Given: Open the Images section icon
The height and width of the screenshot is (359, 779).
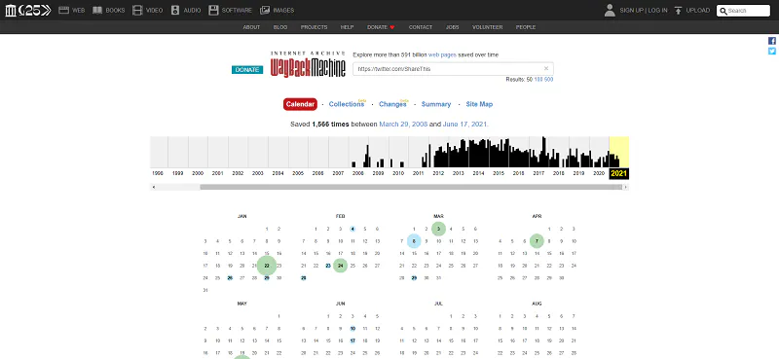Looking at the screenshot, I should tap(265, 10).
